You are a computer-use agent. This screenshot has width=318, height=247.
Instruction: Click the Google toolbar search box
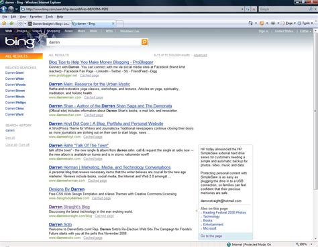283,9
